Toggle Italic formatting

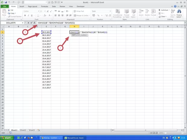pyautogui.click(x=28, y=15)
